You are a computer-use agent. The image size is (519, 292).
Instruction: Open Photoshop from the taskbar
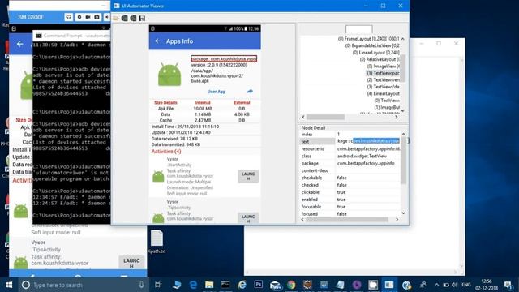click(x=258, y=285)
